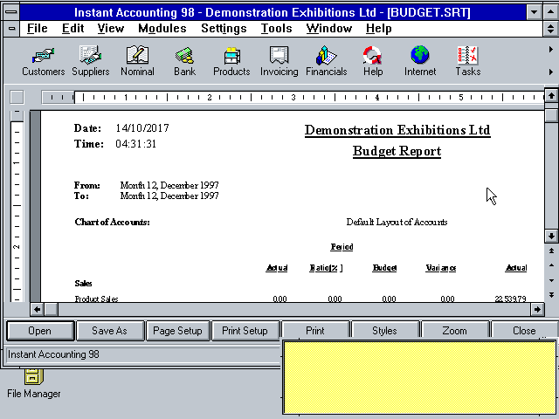Click the Open button

[x=40, y=331]
